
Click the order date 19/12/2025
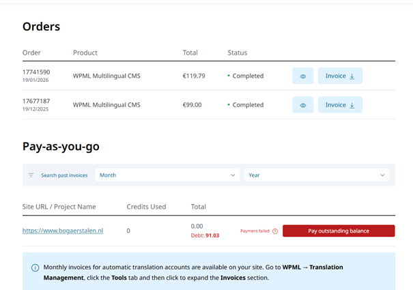click(35, 109)
